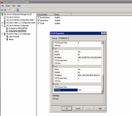Collapse the IP8 section

[53, 66]
